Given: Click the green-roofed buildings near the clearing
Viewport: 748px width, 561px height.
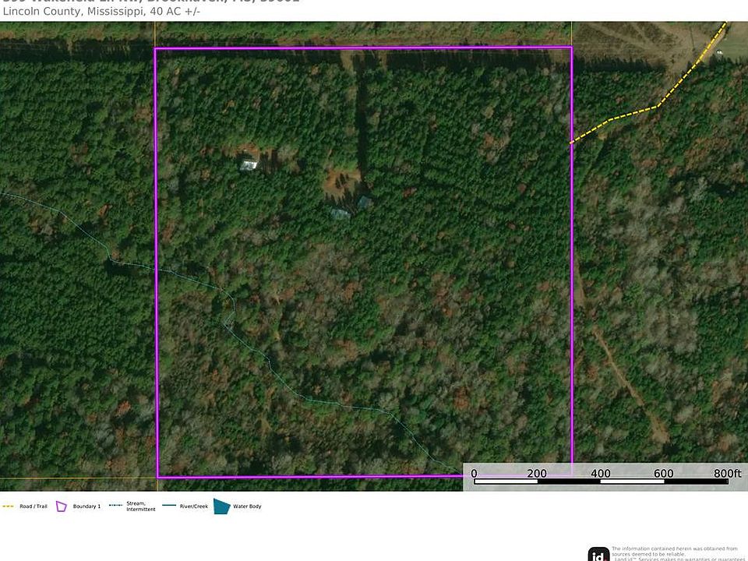Looking at the screenshot, I should pos(350,208).
